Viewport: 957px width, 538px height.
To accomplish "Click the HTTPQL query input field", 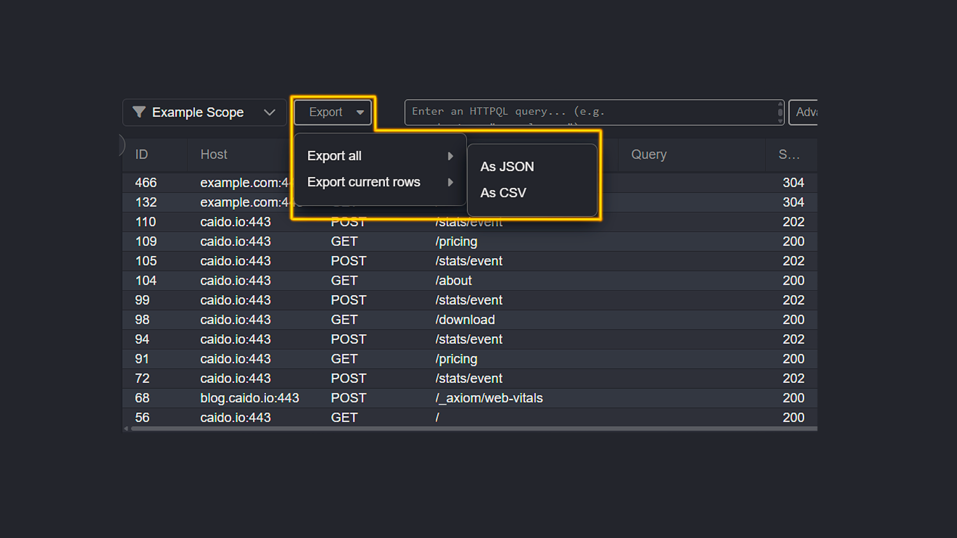I will 593,112.
